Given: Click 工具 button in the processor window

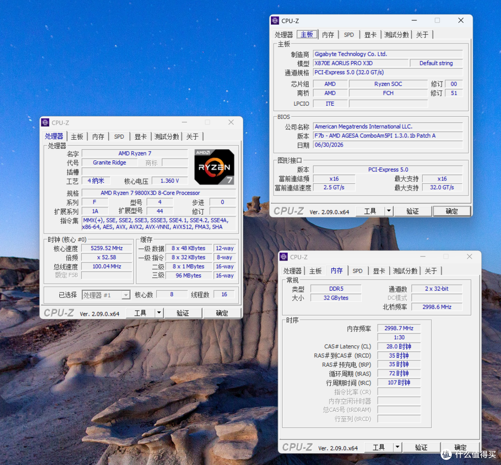Looking at the screenshot, I should coord(140,312).
